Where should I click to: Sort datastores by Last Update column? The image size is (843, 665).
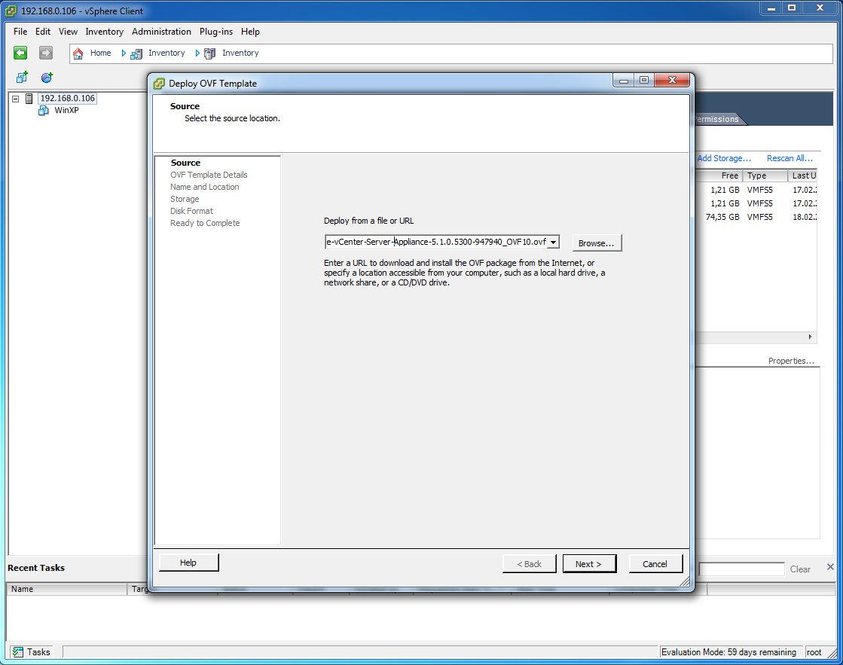pyautogui.click(x=803, y=175)
